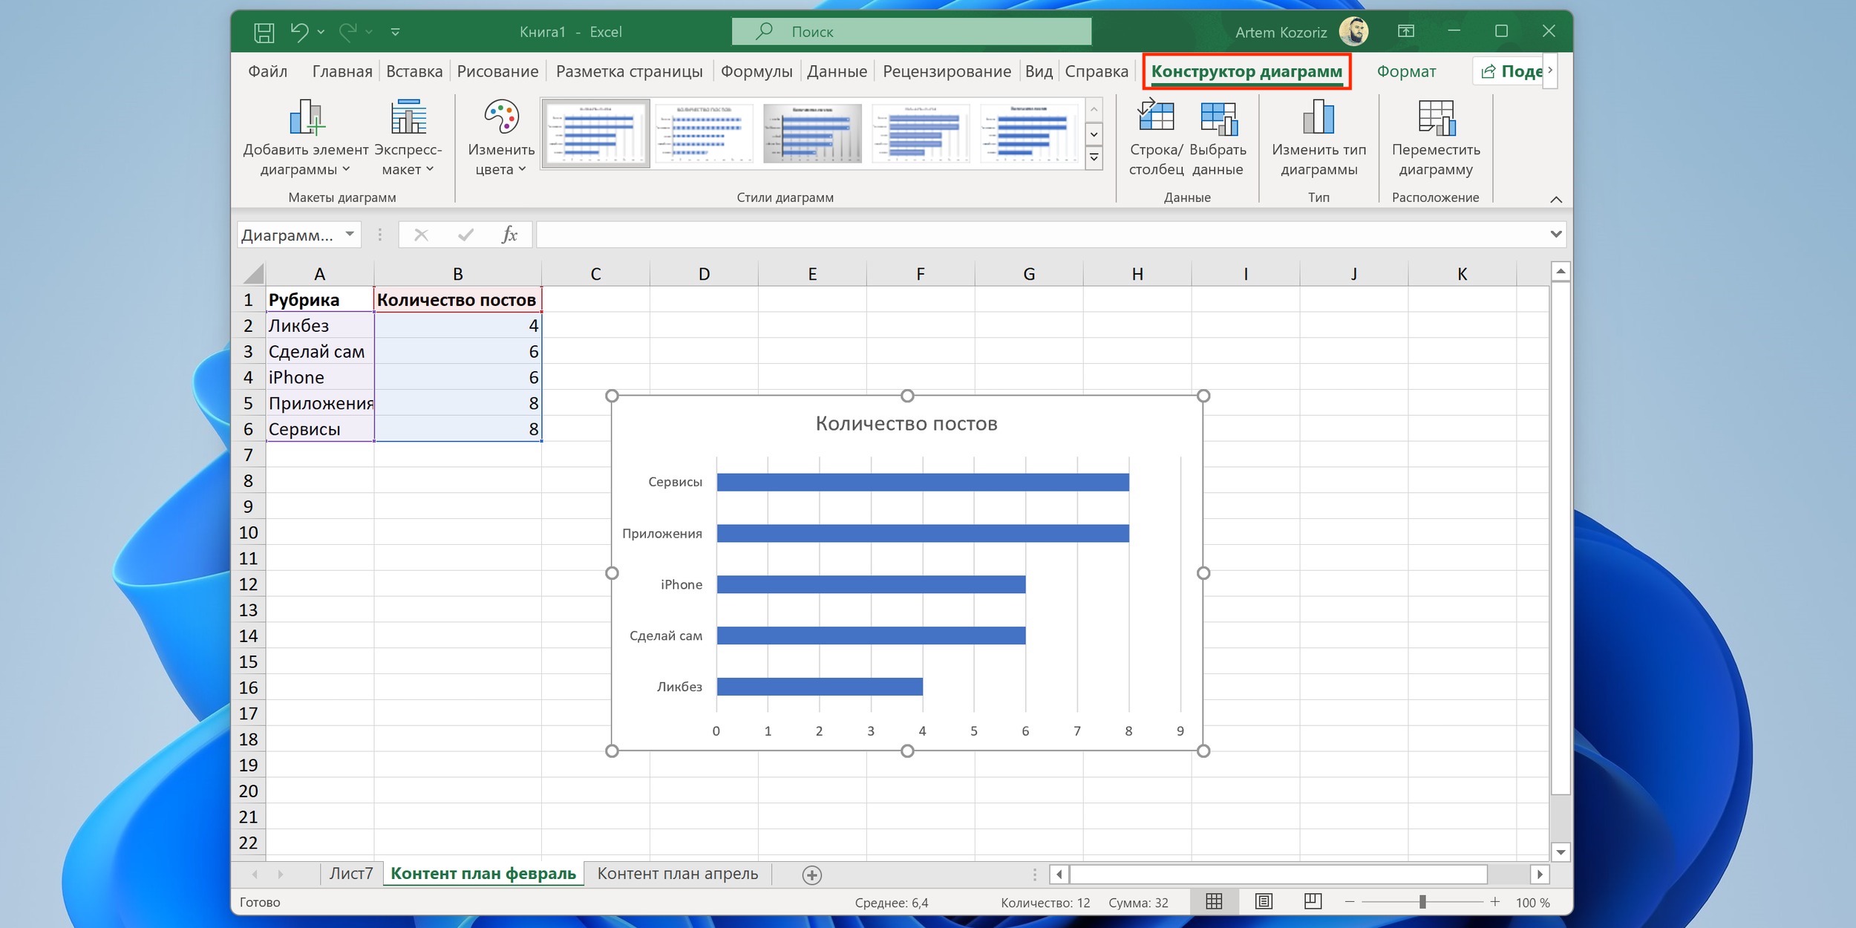Open Экспресс-макет layout dropdown
1856x928 pixels.
pos(408,138)
